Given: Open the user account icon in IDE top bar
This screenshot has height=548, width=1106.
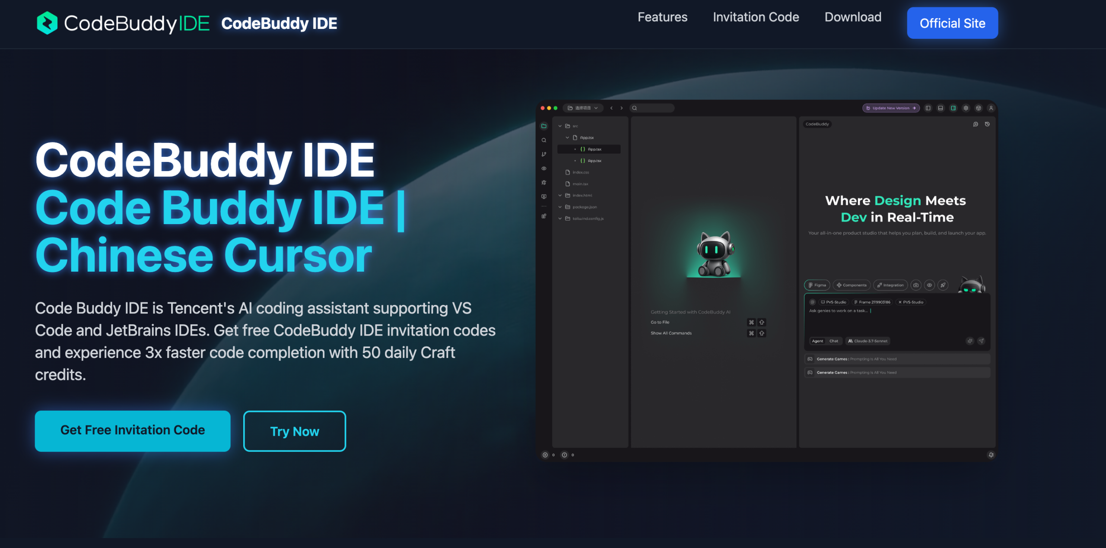Looking at the screenshot, I should coord(991,108).
